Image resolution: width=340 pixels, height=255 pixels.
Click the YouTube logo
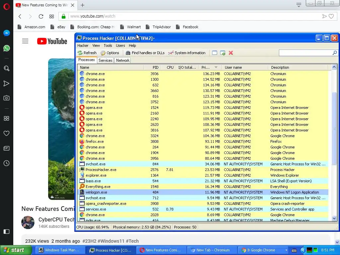52,41
